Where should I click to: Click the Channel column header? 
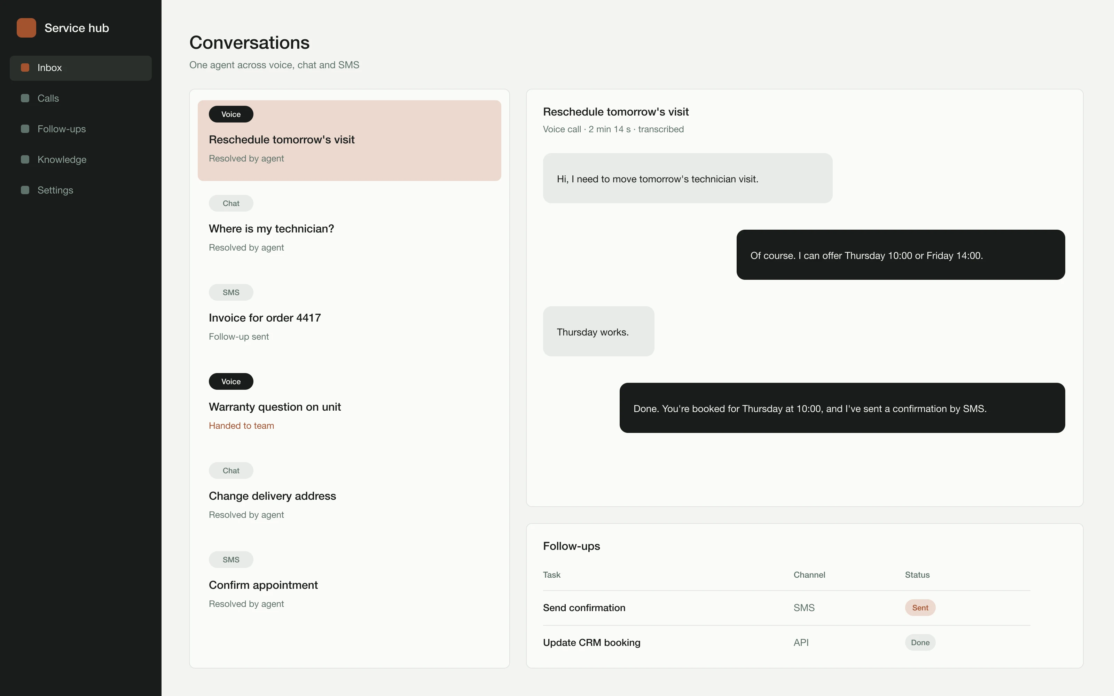point(809,575)
